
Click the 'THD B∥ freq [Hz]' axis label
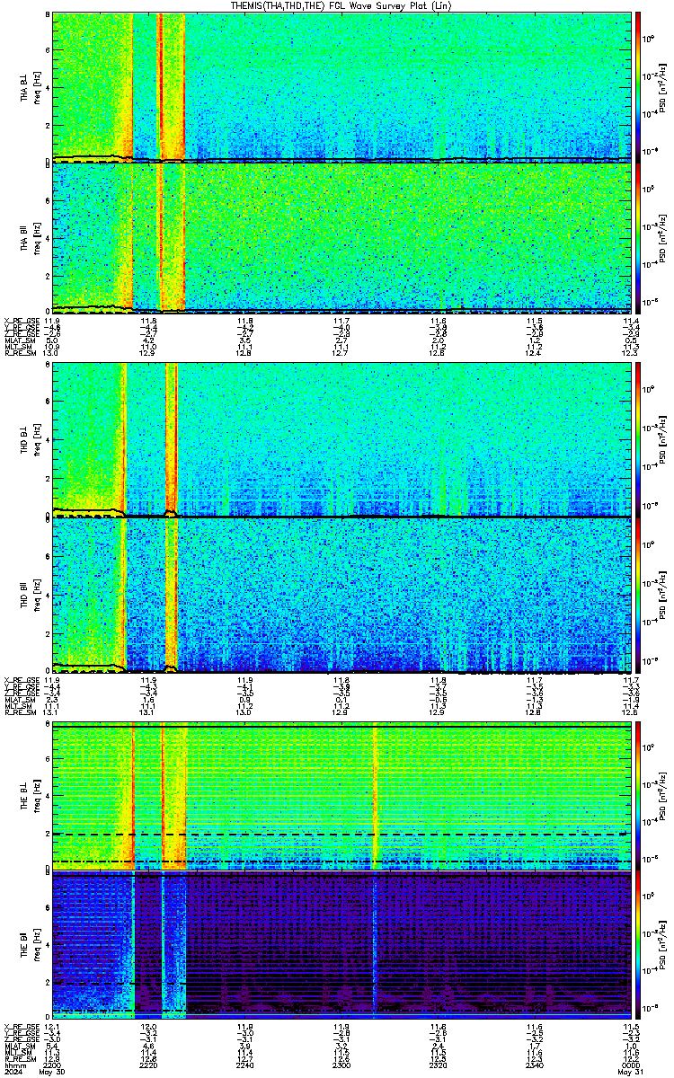pos(29,595)
